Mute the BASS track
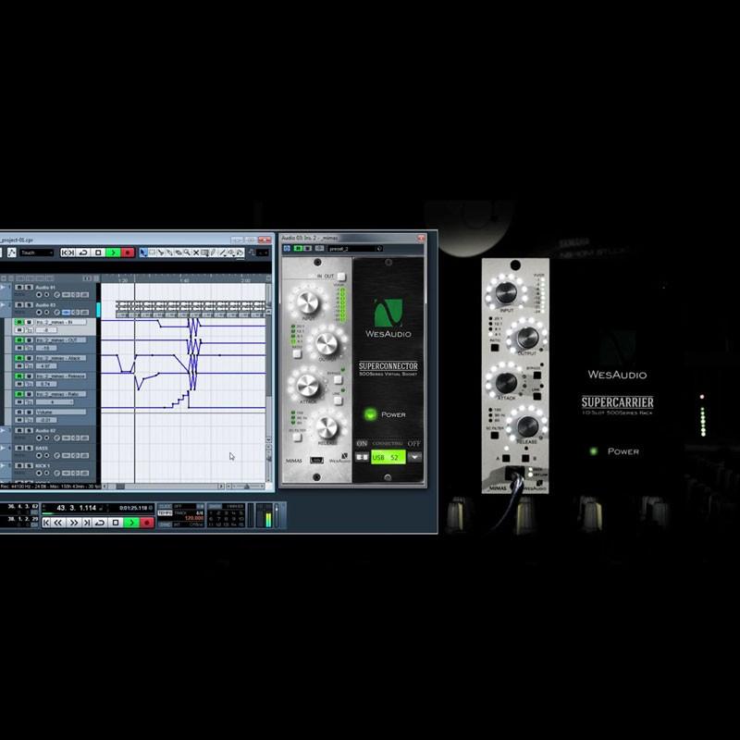Screen dimensions: 740x740 pos(18,448)
